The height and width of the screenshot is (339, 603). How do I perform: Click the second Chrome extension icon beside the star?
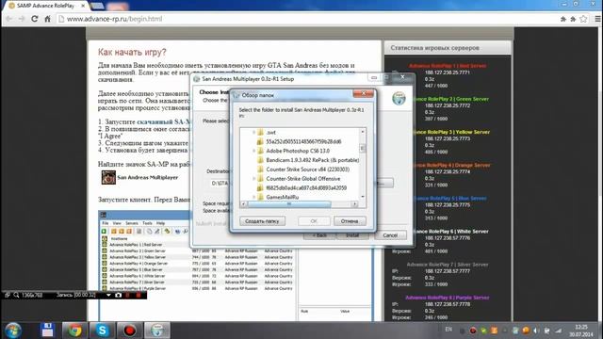(573, 19)
